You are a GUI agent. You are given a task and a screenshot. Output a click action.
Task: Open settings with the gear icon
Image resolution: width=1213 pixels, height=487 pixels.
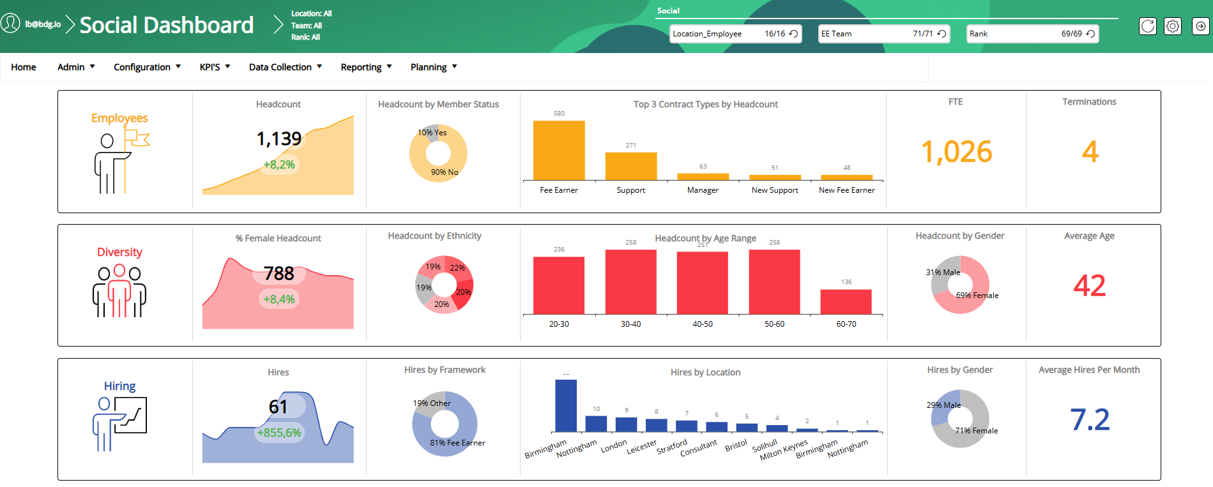click(x=1172, y=26)
